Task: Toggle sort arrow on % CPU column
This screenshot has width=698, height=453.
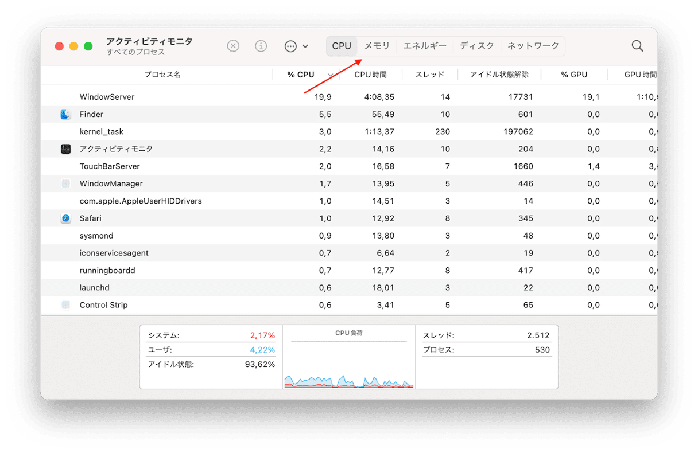Action: click(331, 75)
